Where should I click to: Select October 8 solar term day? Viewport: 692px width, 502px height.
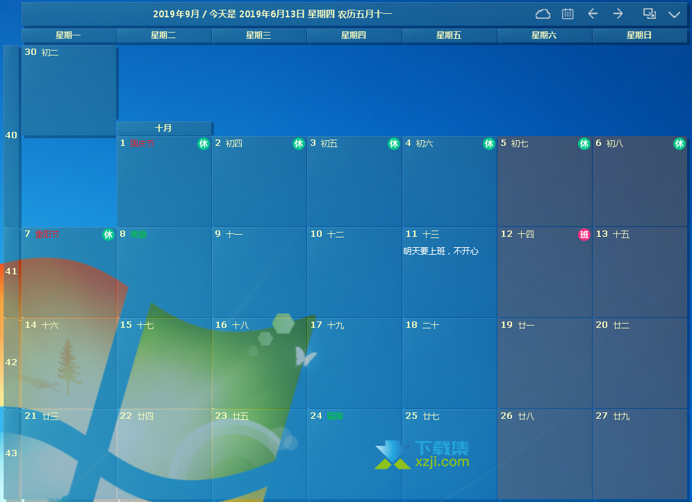coord(164,273)
